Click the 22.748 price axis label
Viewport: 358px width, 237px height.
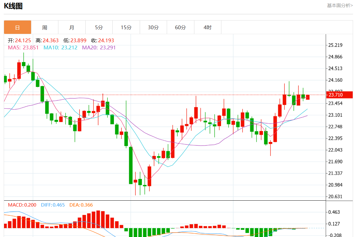[335, 126]
